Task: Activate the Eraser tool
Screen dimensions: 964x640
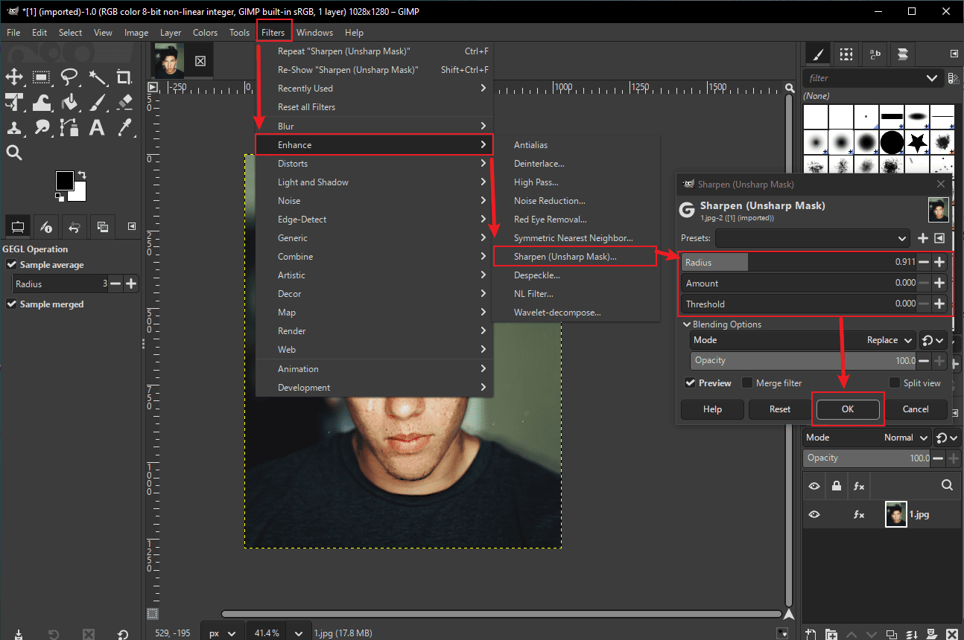Action: (125, 101)
